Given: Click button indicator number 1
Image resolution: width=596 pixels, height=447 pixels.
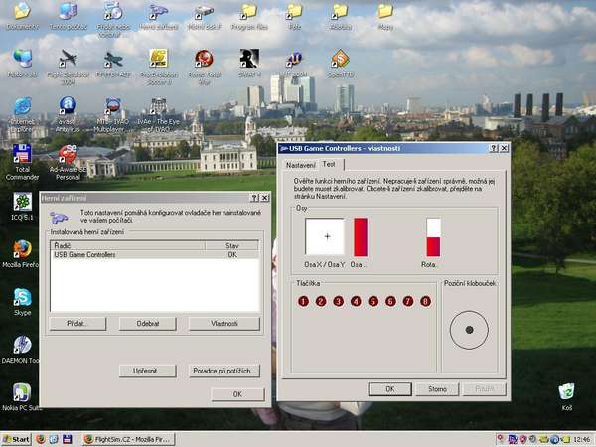Looking at the screenshot, I should coord(303,301).
